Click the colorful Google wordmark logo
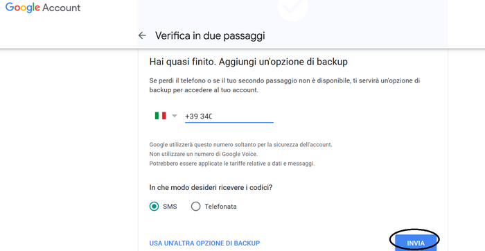 click(x=23, y=8)
